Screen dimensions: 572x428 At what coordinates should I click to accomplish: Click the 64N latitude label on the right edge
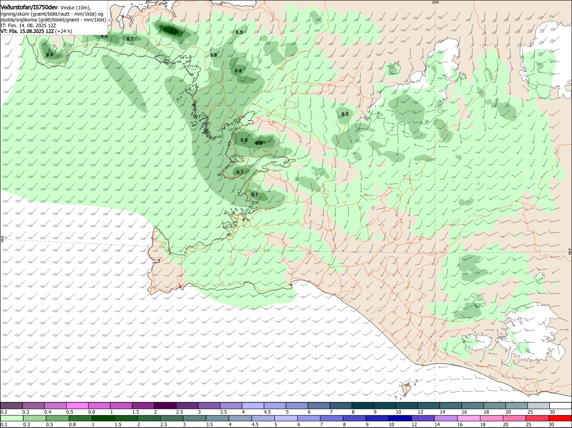pyautogui.click(x=570, y=252)
